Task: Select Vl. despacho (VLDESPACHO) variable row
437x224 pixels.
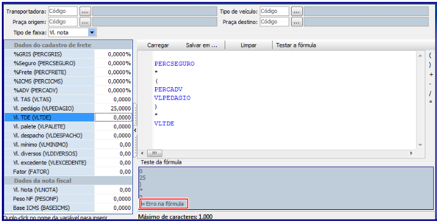Action: click(x=68, y=136)
